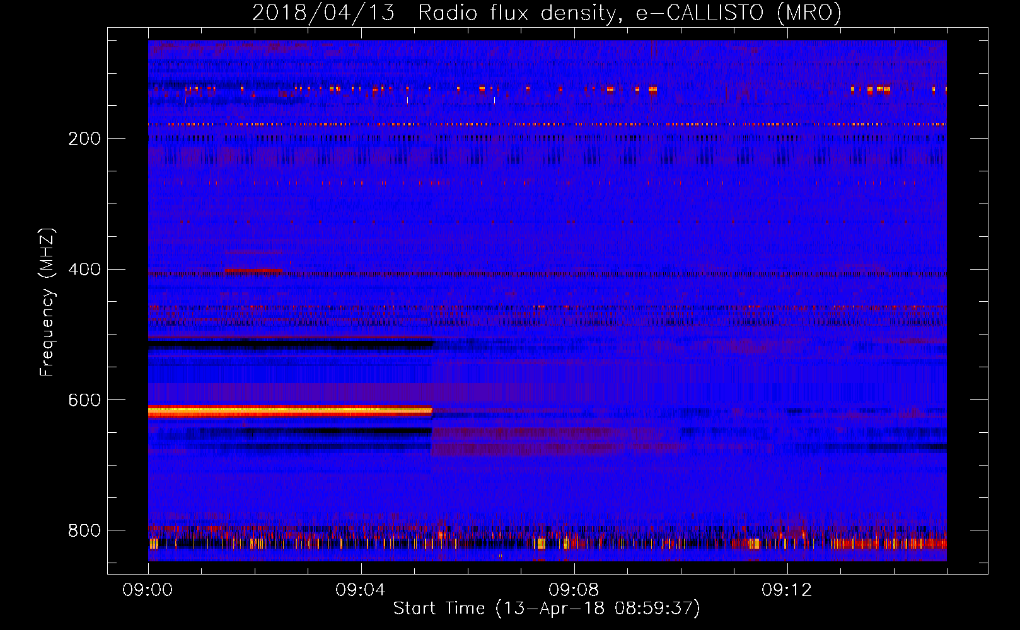Click the '09:00' time tick label
The height and width of the screenshot is (630, 1020).
(x=148, y=590)
